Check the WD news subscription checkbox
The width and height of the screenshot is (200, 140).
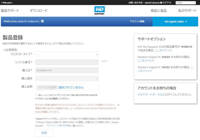(x=36, y=95)
